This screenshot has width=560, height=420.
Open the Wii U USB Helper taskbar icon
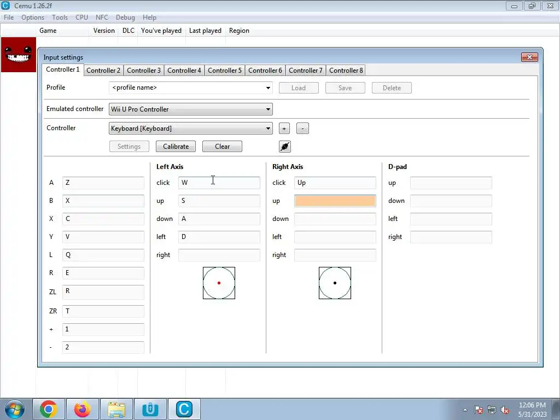pyautogui.click(x=150, y=409)
